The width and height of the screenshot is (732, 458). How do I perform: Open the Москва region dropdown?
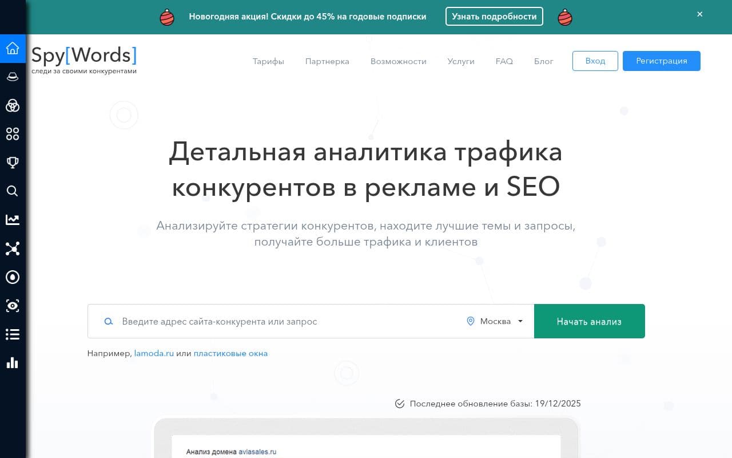pyautogui.click(x=494, y=321)
